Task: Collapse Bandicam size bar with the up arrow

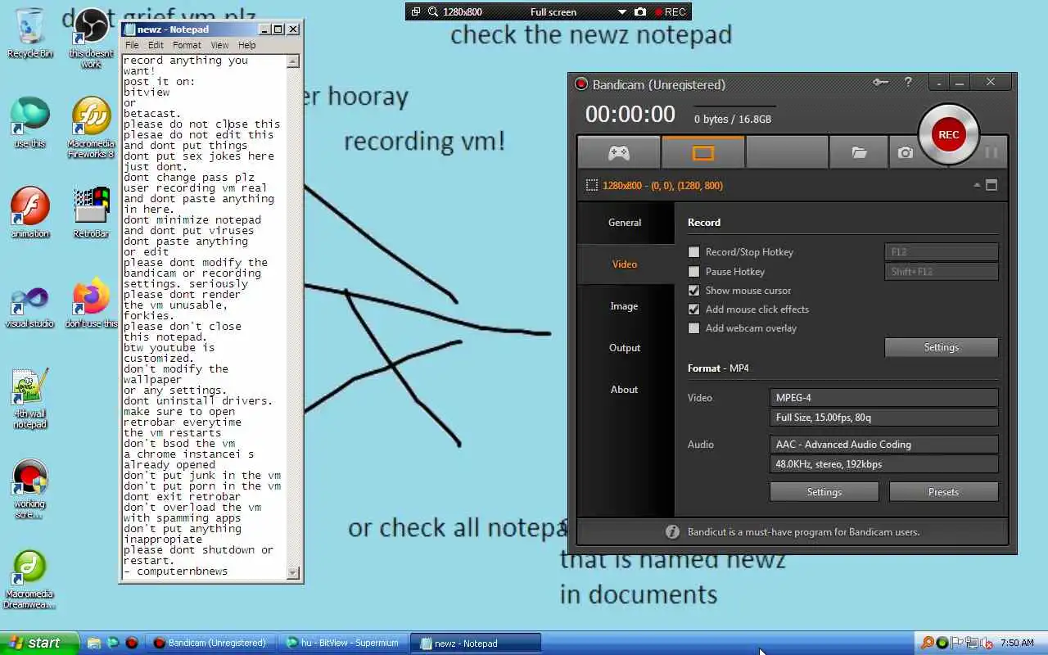Action: (977, 185)
